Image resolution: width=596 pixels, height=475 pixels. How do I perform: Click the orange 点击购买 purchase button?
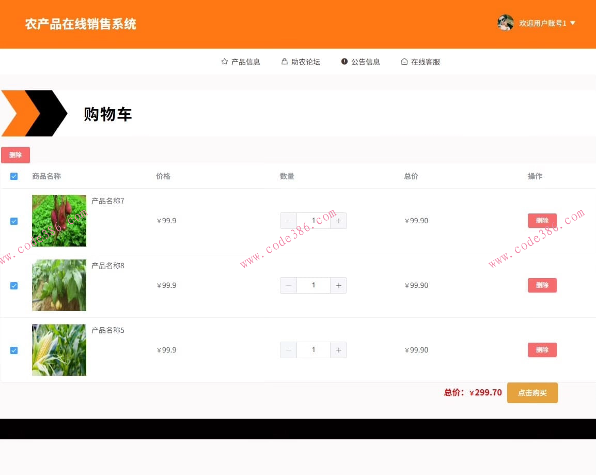[532, 392]
